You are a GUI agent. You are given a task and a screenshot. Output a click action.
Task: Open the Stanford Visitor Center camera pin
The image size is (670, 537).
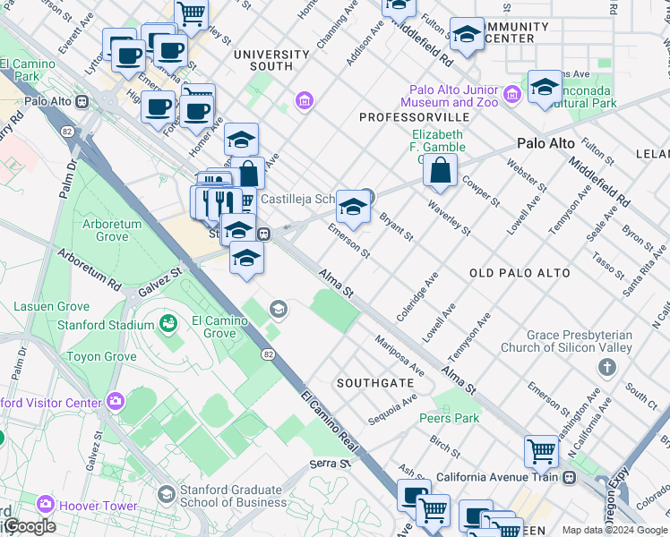tap(116, 402)
